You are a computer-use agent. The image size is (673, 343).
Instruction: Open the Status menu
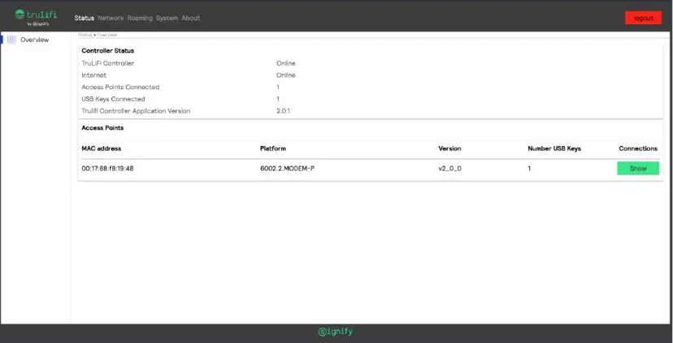click(x=85, y=18)
